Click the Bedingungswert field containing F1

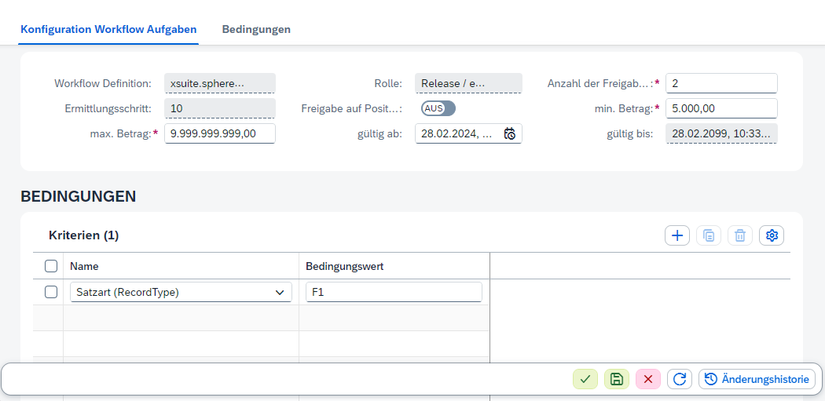click(x=393, y=293)
